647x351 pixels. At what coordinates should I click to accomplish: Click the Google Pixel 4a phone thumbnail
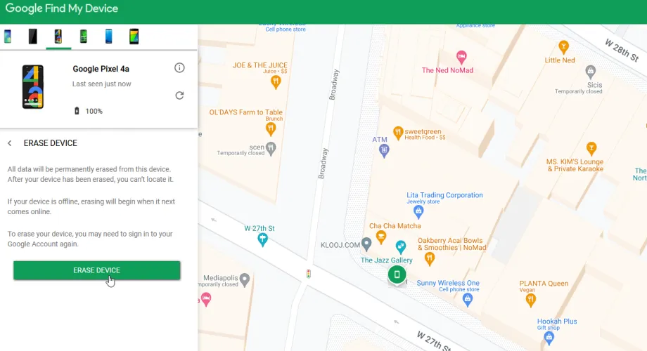pyautogui.click(x=32, y=87)
